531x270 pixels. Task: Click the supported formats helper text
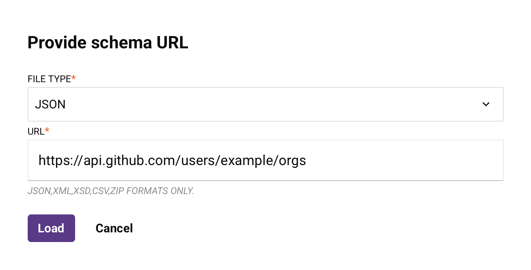click(111, 191)
